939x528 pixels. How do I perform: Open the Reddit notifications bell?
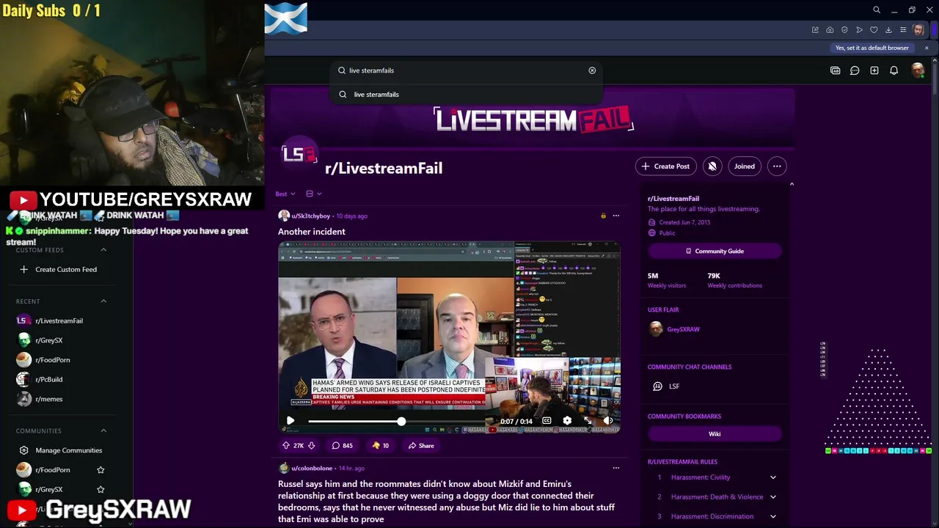pyautogui.click(x=894, y=70)
